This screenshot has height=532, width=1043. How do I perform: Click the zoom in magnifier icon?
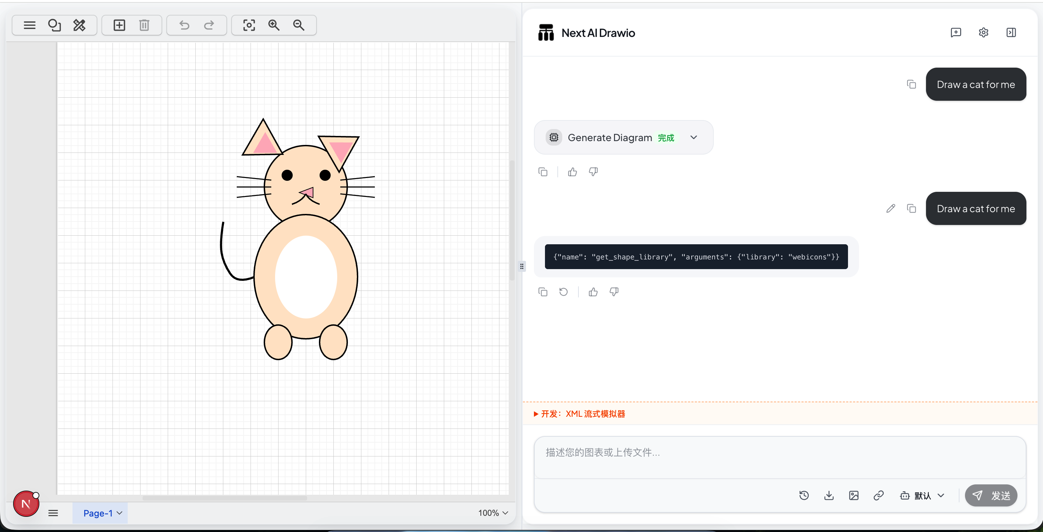tap(274, 25)
